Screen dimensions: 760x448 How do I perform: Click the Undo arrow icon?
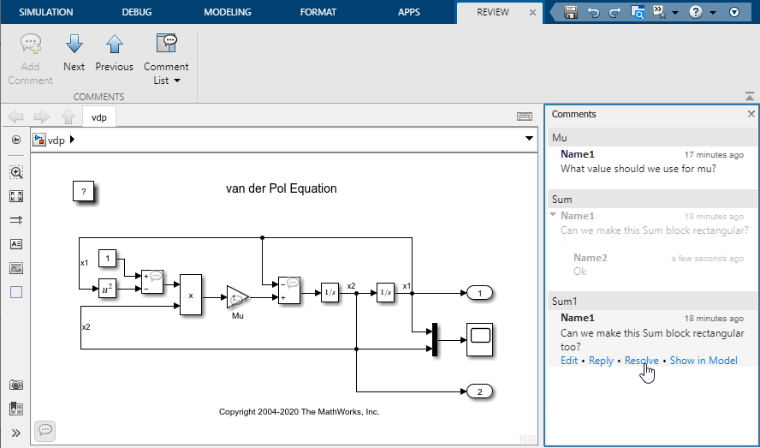point(592,12)
